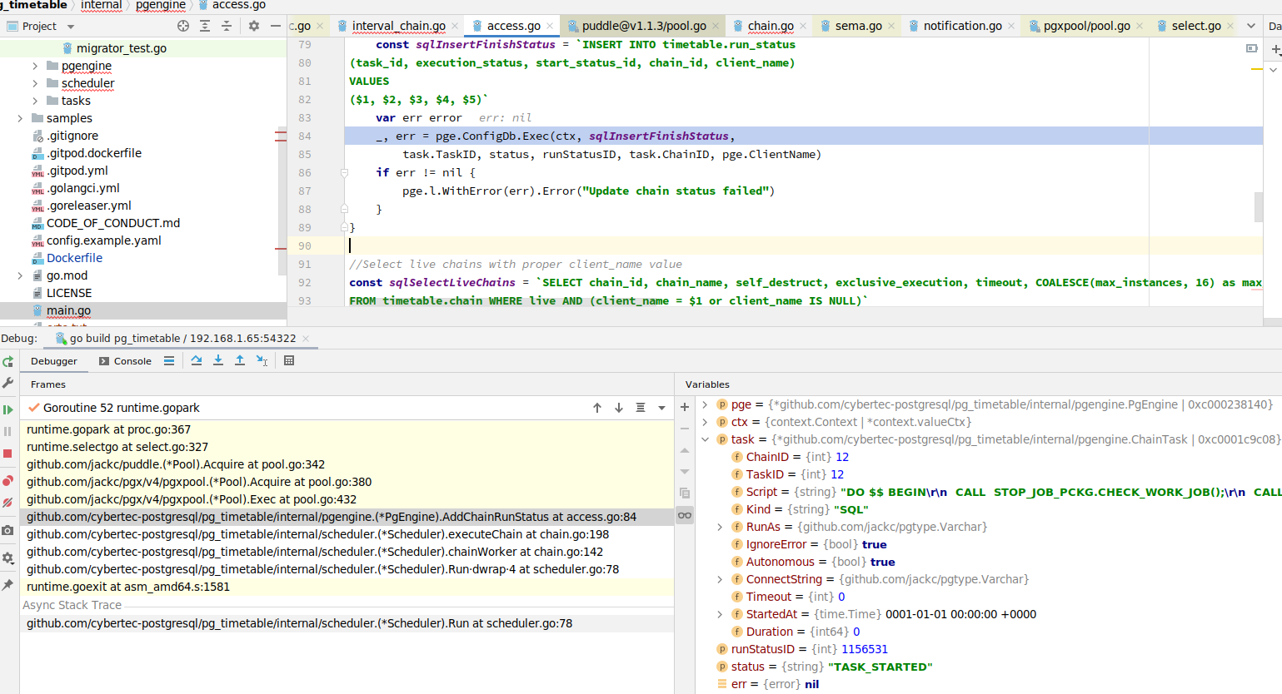Select the Step Over icon
The width and height of the screenshot is (1282, 694).
point(197,361)
